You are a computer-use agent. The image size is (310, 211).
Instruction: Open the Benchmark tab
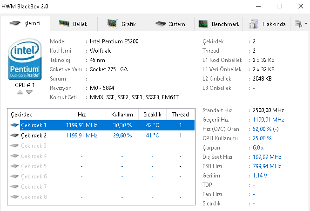click(219, 24)
